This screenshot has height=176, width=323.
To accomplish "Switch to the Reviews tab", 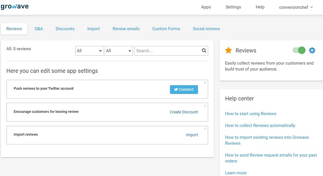I will [14, 29].
